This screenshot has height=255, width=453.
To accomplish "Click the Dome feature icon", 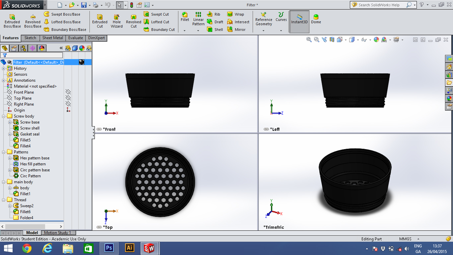I will point(316,19).
